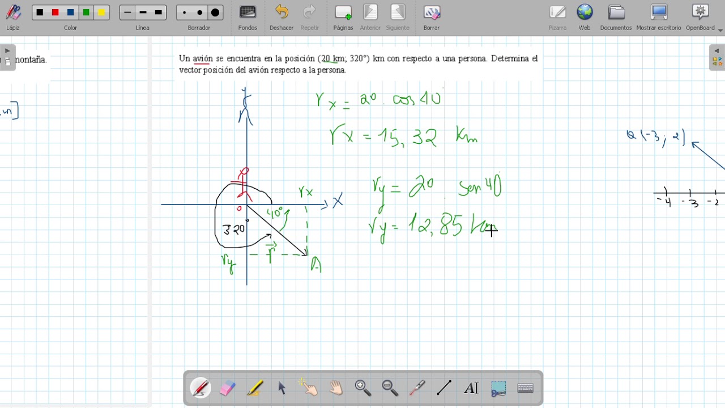Show the virtual keyboard
The image size is (725, 408).
(526, 388)
